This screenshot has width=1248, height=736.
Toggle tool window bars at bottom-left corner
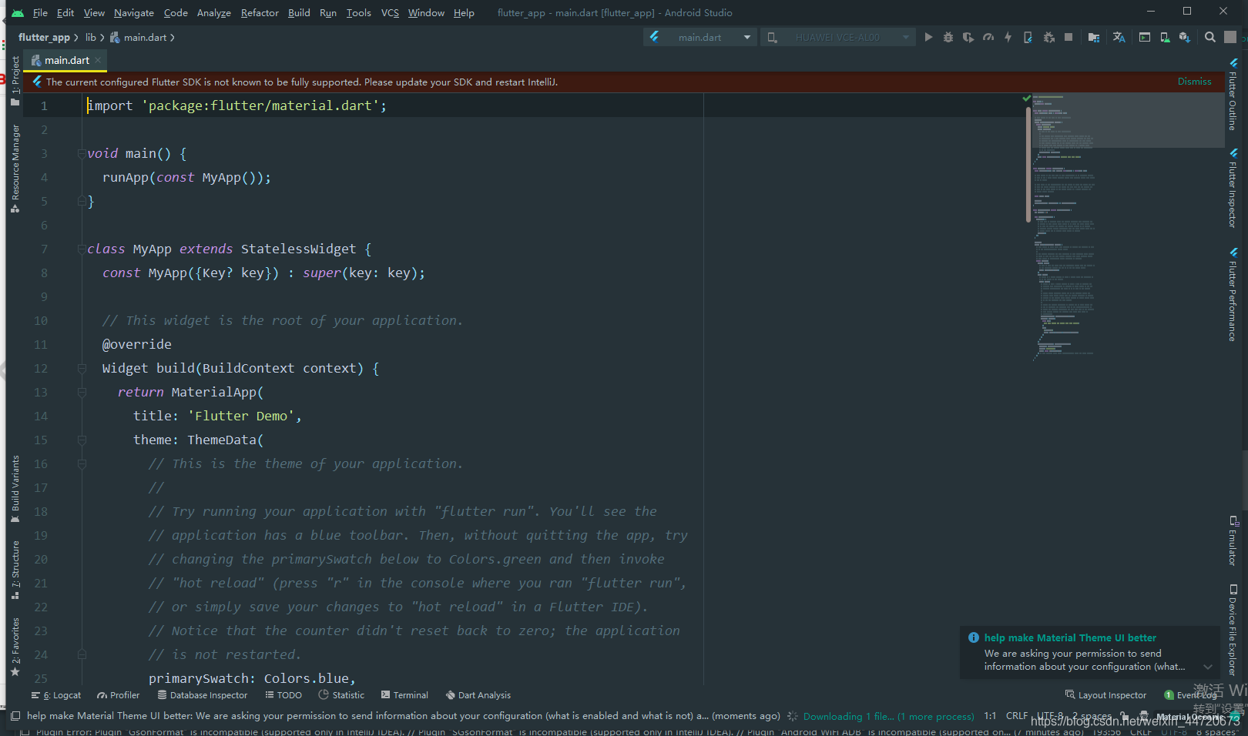[15, 716]
